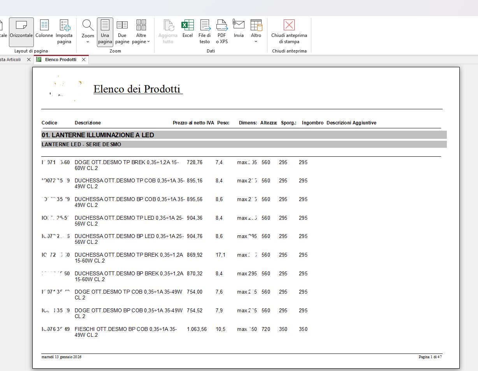Click DUCHESSA OTT.DESMO TP COB description

pyautogui.click(x=130, y=184)
